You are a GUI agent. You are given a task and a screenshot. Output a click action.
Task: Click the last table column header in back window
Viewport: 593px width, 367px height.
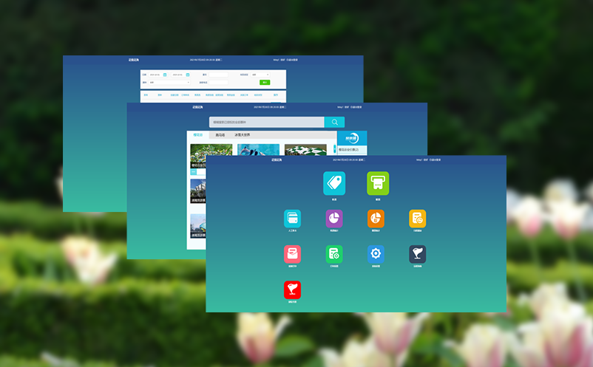coord(276,95)
